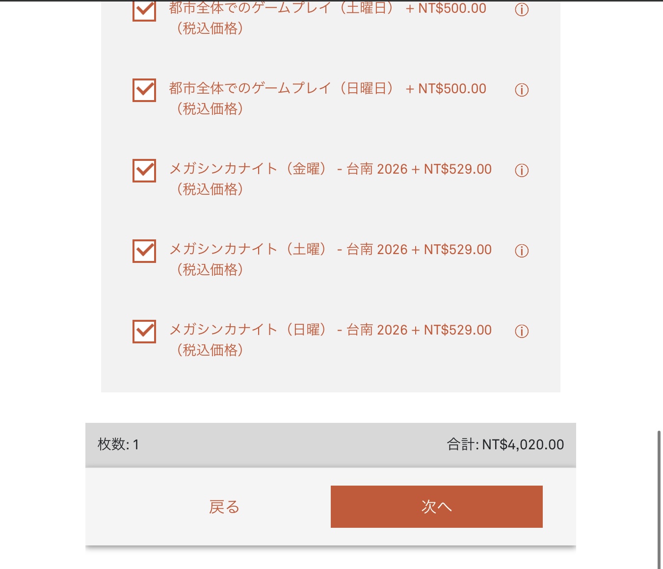Open info icon for Sunday city-wide gameplay
The image size is (663, 569).
point(522,90)
